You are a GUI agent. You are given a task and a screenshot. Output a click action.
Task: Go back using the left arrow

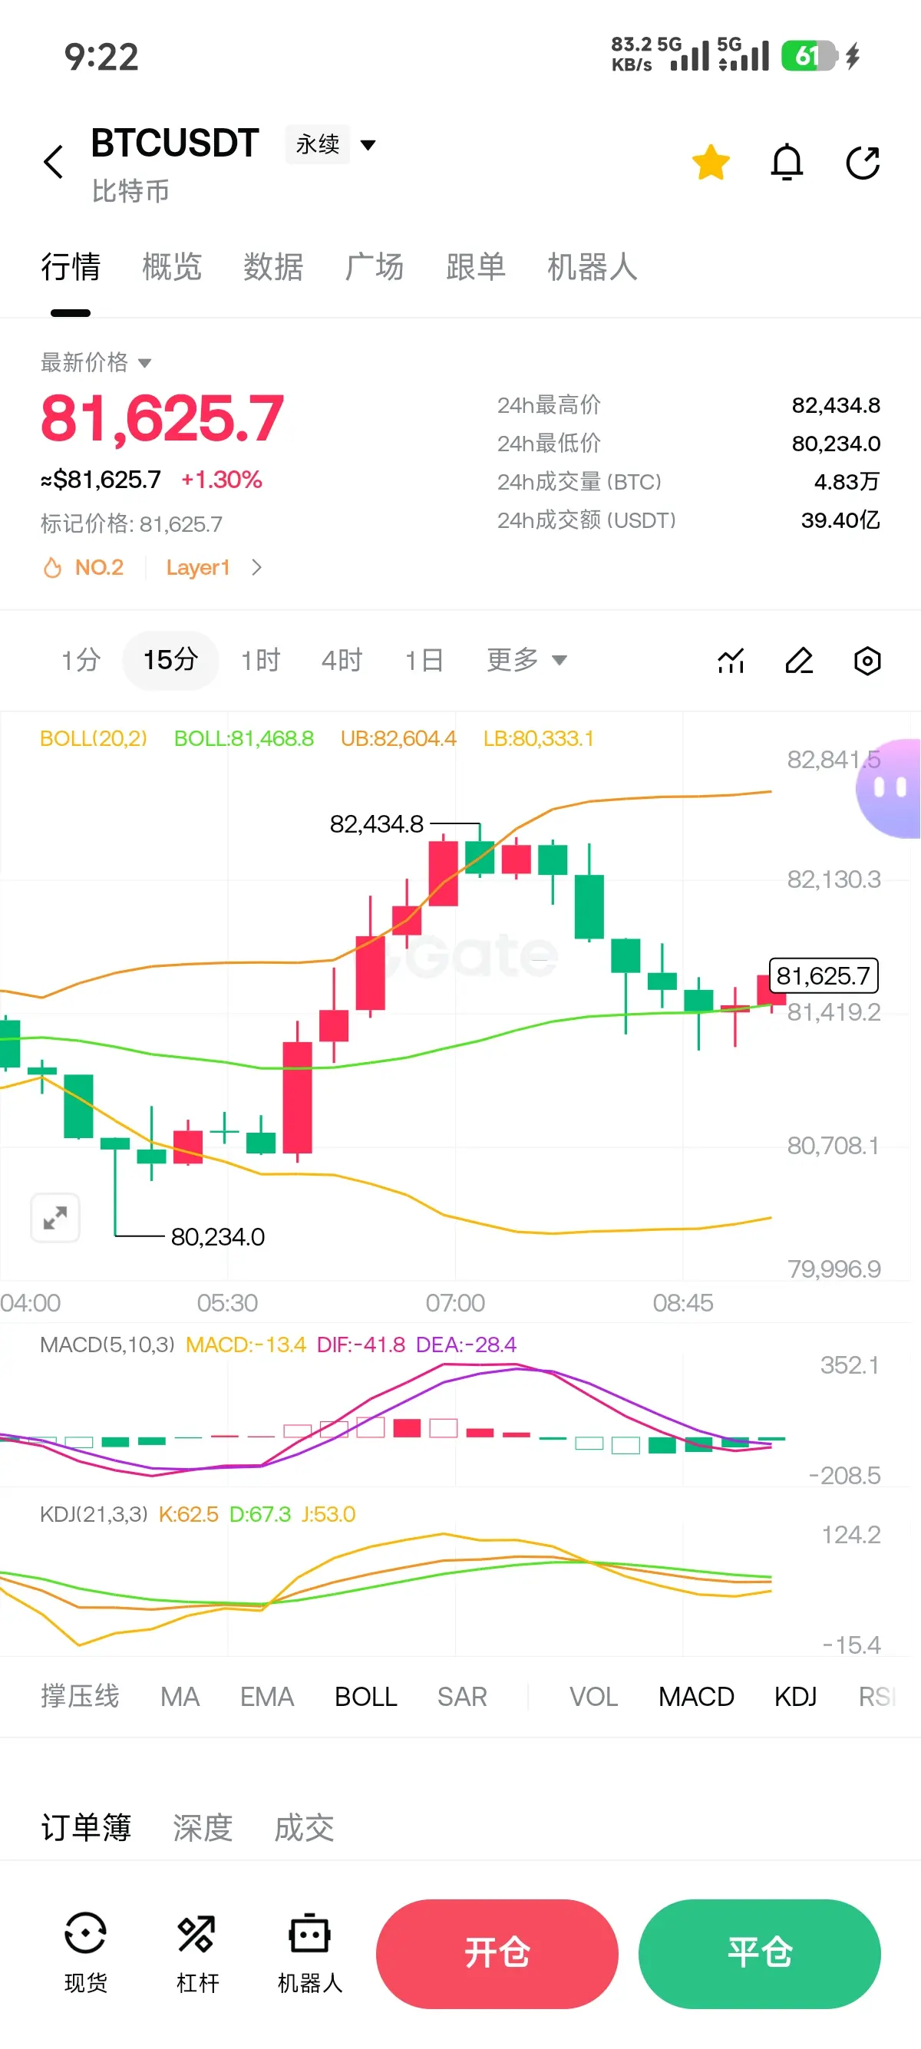click(53, 162)
